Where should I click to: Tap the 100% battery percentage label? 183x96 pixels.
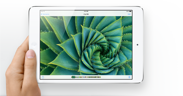point(128,11)
